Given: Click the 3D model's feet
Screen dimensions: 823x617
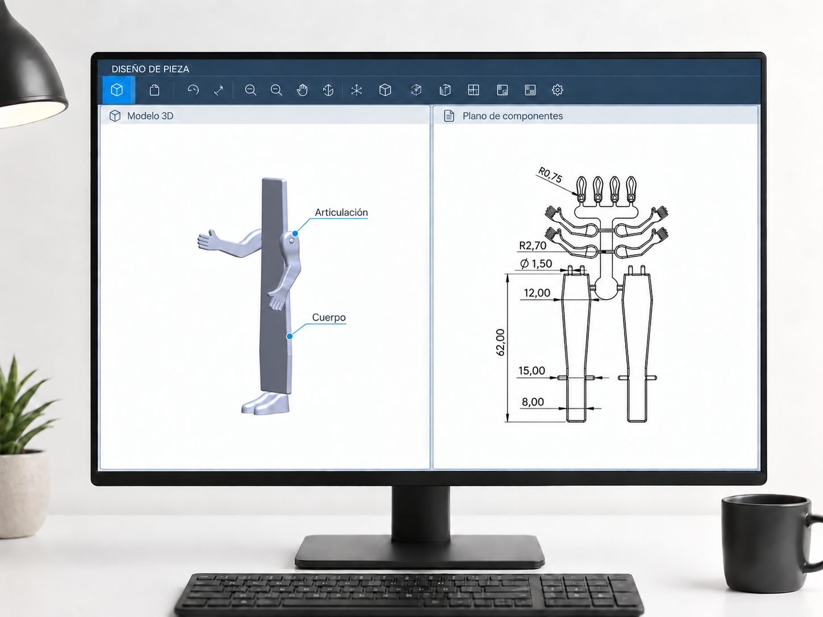Looking at the screenshot, I should point(265,403).
